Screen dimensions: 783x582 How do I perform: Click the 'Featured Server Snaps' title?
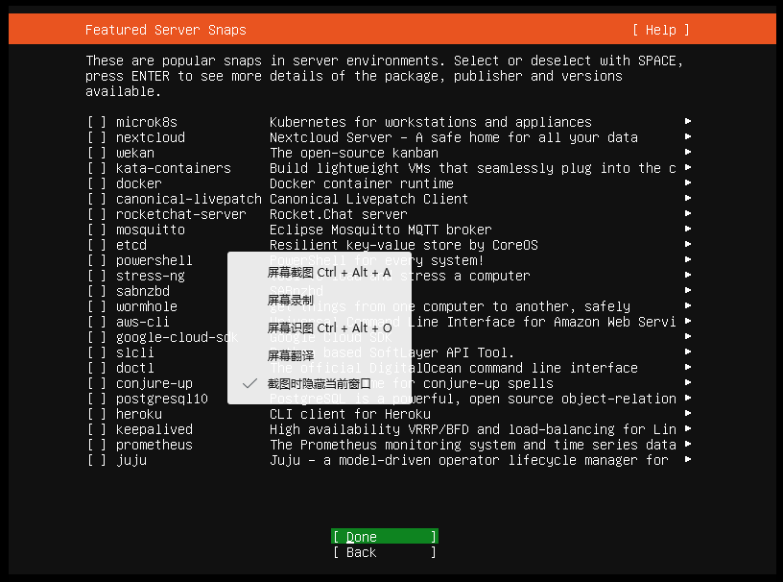(x=166, y=30)
